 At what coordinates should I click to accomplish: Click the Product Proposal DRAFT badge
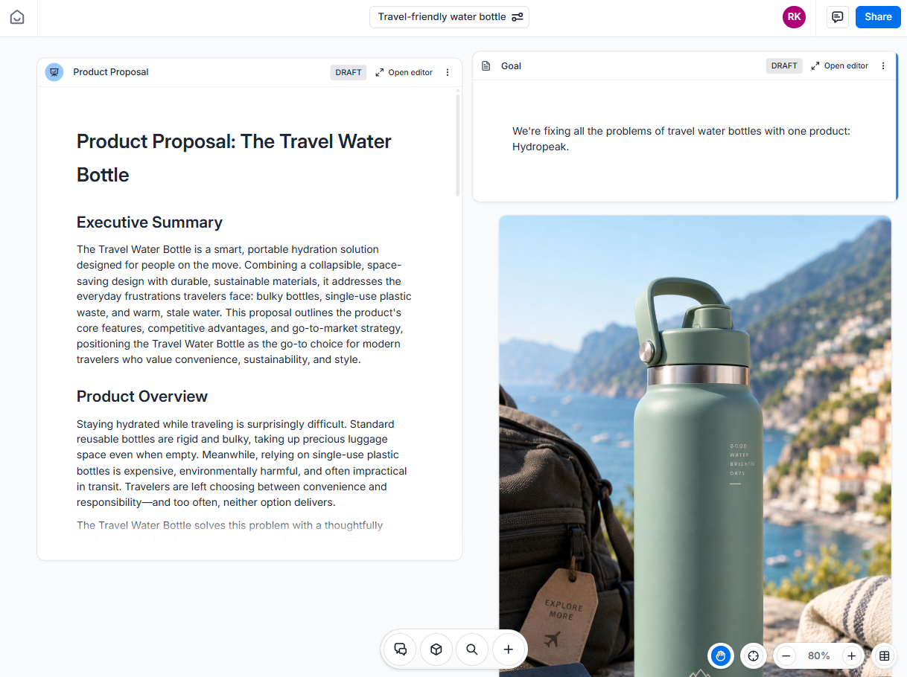pyautogui.click(x=349, y=72)
